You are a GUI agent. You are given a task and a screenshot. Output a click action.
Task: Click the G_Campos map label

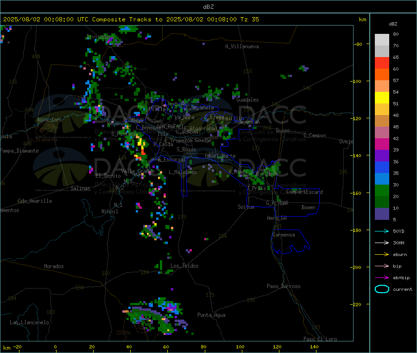click(315, 135)
